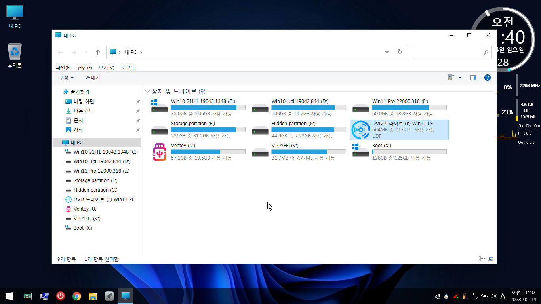541x304 pixels.
Task: Toggle the preview pane button
Action: (x=473, y=78)
